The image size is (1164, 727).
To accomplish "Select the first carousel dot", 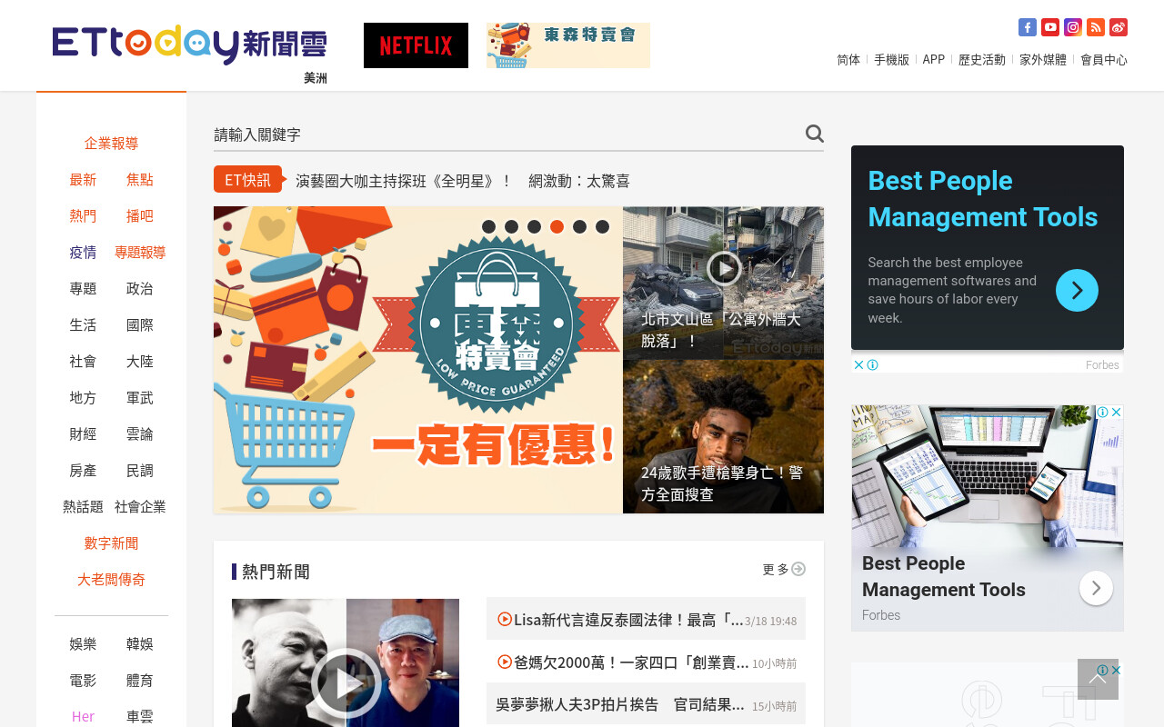I will click(488, 226).
